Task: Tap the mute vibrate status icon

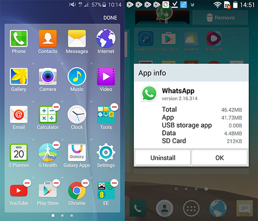Action: click(x=72, y=4)
